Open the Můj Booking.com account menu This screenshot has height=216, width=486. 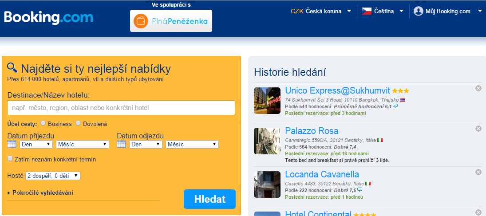(x=447, y=12)
